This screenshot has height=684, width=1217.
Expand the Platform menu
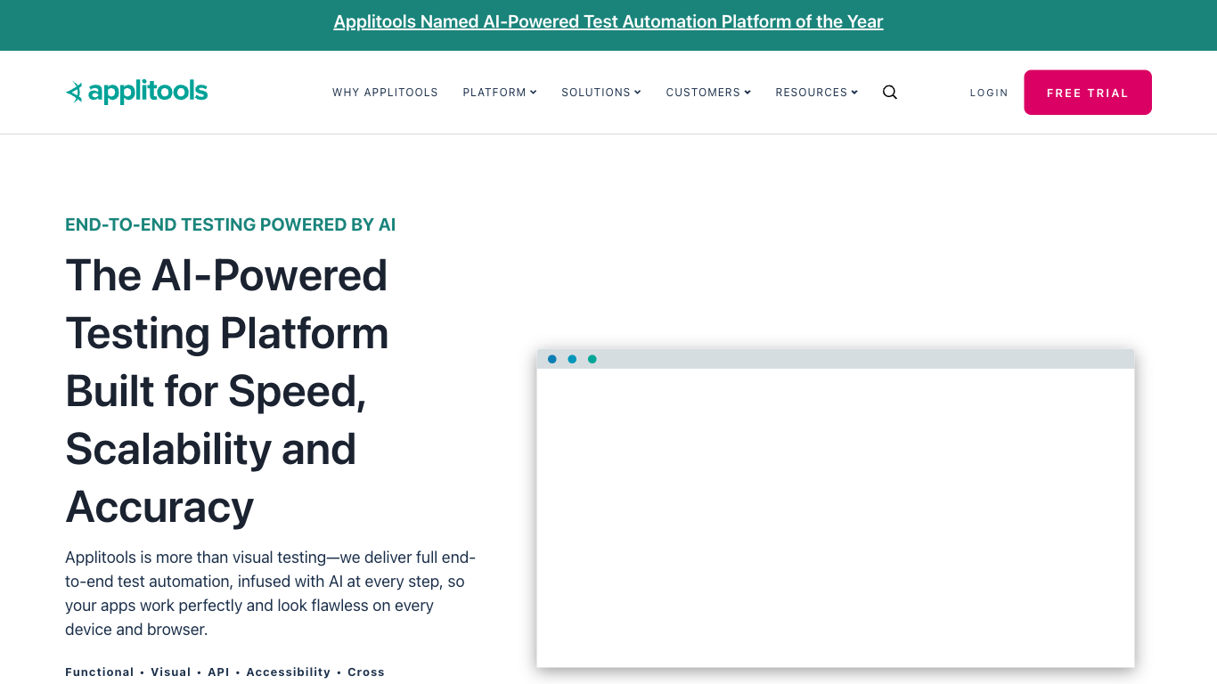(500, 93)
